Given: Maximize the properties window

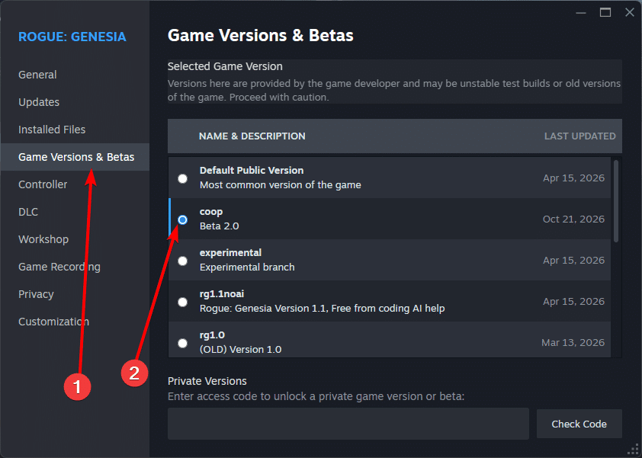Looking at the screenshot, I should click(x=605, y=12).
